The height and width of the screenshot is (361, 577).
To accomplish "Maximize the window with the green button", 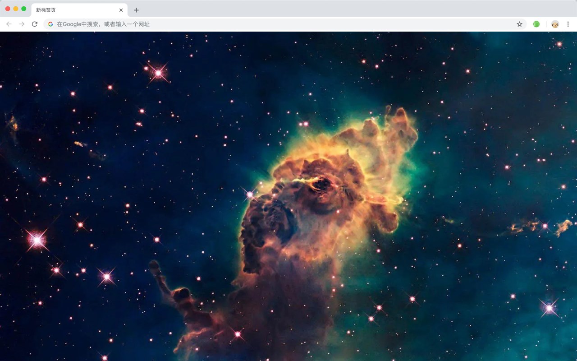I will [24, 9].
